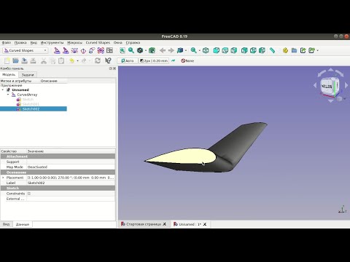This screenshot has height=262, width=350.
Task: Open the zoom options dropdown arrow
Action: (200, 50)
